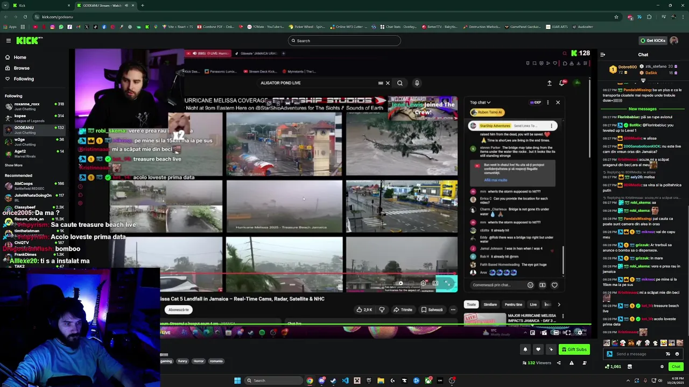Screen dimensions: 689x387
Task: Open JohnWhatsGoingOn recommended channel
Action: tap(34, 197)
